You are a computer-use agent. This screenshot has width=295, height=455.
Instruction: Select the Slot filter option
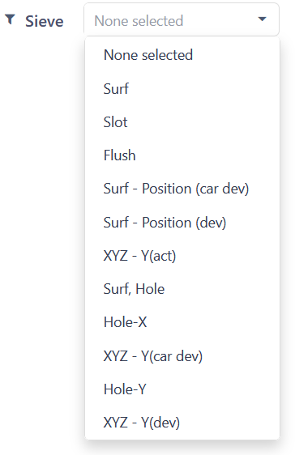tap(182, 122)
